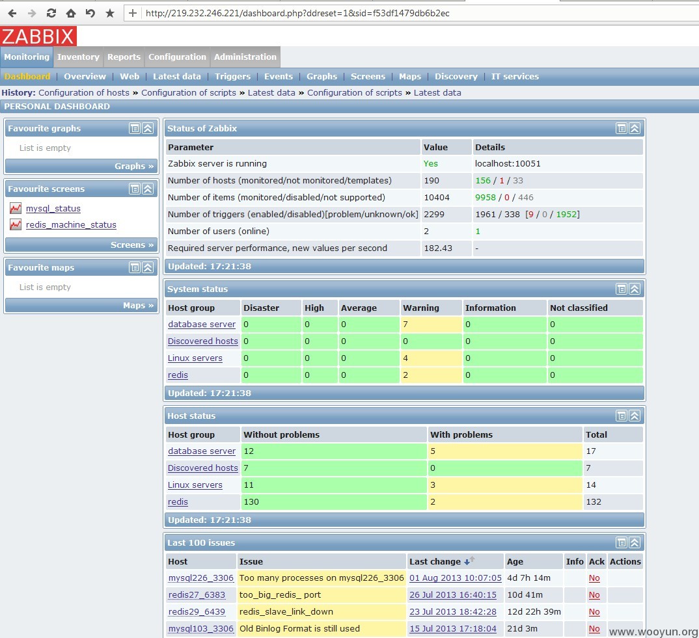Open the IT services submenu item
This screenshot has width=699, height=638.
click(515, 76)
